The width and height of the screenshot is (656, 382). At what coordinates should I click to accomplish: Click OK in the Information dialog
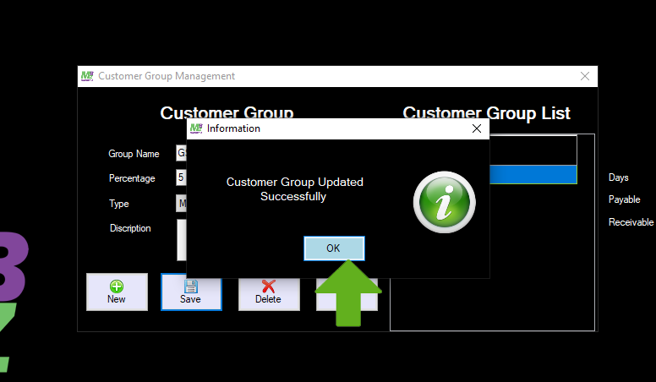(333, 248)
